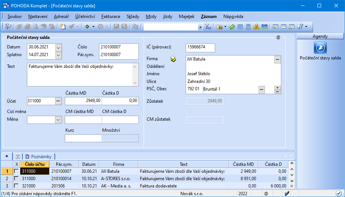
Task: Click the gold coins icon
Action: (256, 27)
